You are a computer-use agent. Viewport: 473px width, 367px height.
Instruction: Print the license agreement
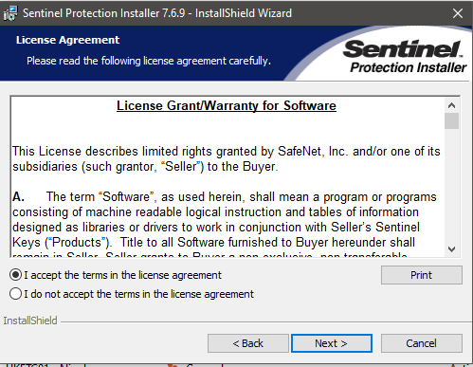pyautogui.click(x=422, y=275)
